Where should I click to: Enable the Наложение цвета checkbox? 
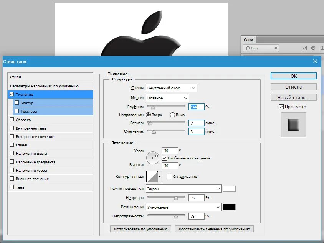12,153
